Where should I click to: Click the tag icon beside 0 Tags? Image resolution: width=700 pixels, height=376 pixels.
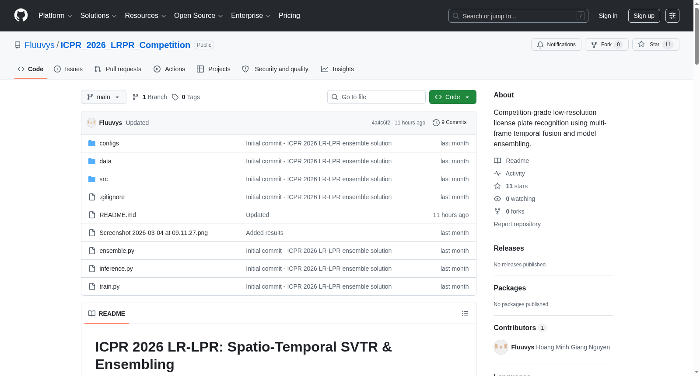pos(175,97)
